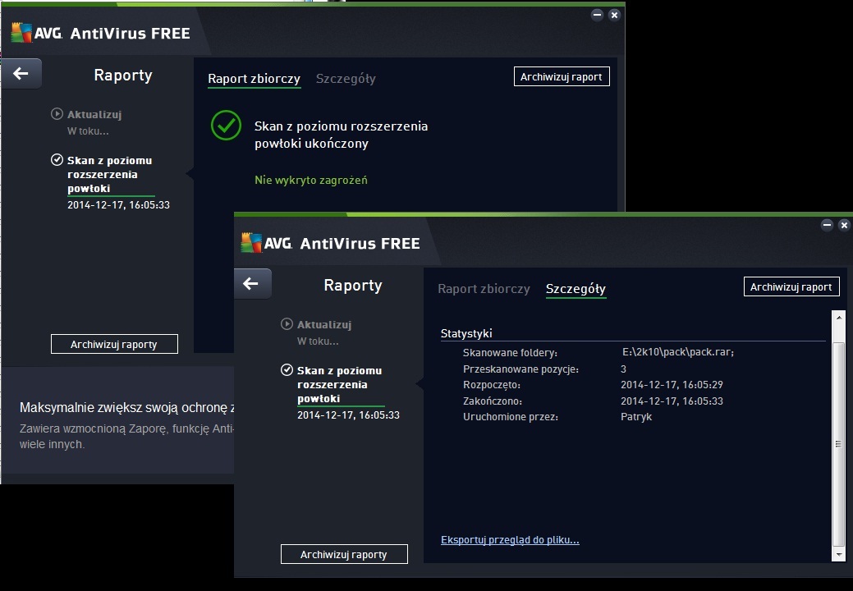Viewport: 853px width, 591px height.
Task: Click scrollbar down arrow in details panel
Action: [838, 555]
